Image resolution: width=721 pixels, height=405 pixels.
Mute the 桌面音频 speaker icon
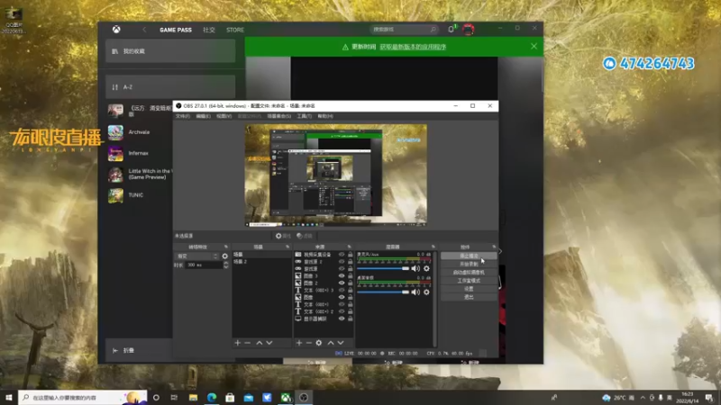pyautogui.click(x=415, y=292)
